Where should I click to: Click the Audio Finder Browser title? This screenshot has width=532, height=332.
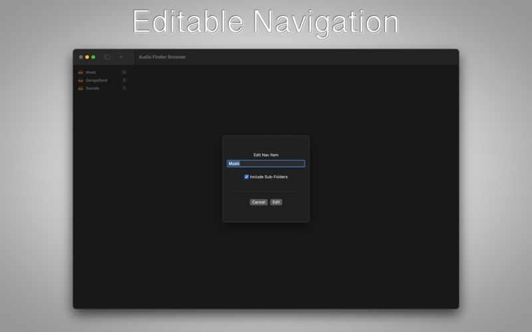tap(162, 57)
